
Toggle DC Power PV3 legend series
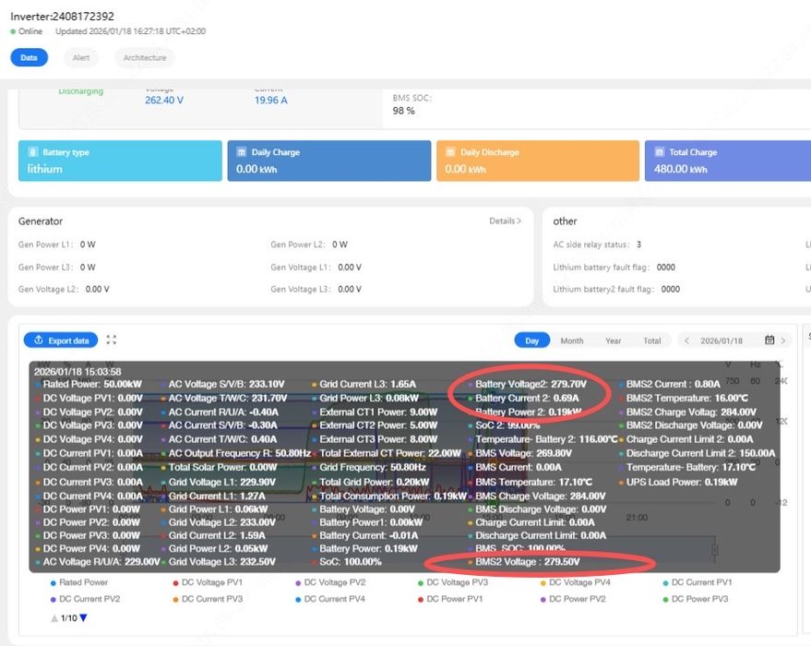(x=695, y=599)
